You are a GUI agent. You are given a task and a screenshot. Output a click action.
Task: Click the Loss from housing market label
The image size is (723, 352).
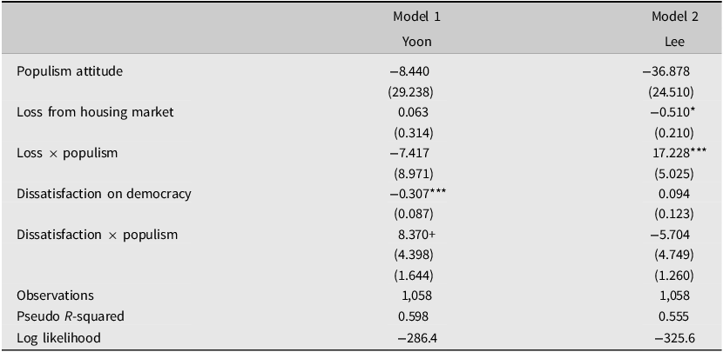tap(95, 112)
